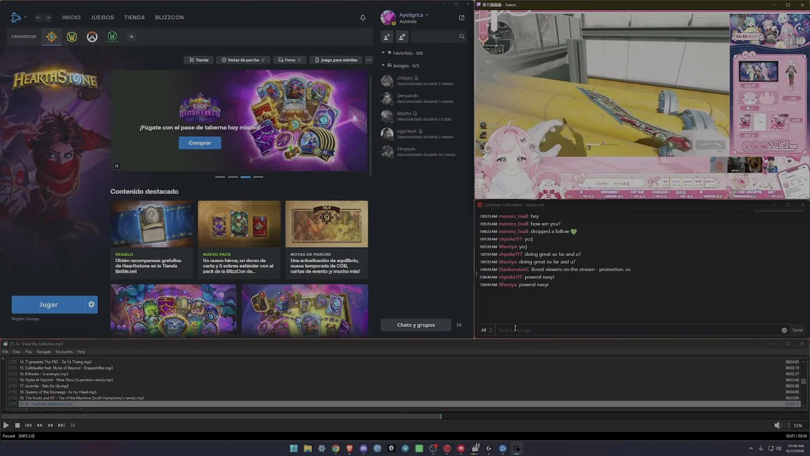810x456 pixels.
Task: Open Hearthstone game settings gear
Action: (x=91, y=305)
